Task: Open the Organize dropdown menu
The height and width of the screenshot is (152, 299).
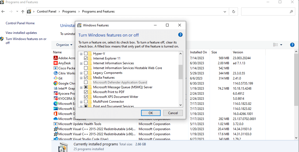Action: pos(64,45)
